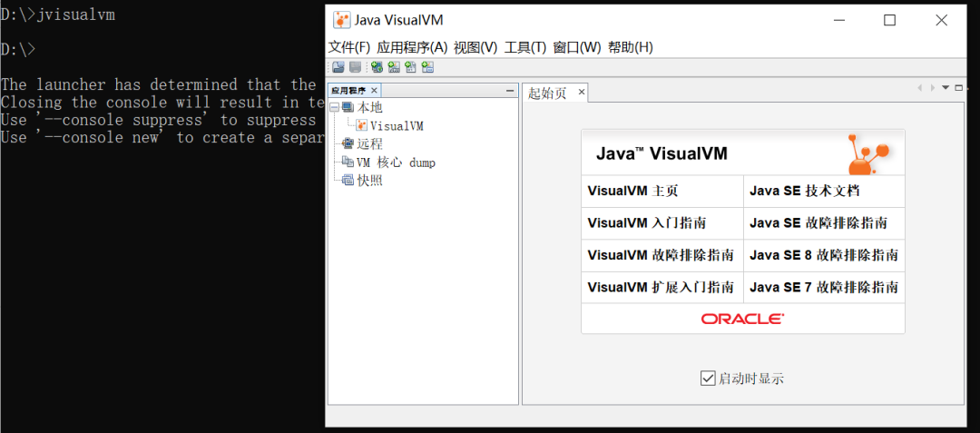
Task: Uncheck the 启动时显示 checkbox
Action: [708, 378]
